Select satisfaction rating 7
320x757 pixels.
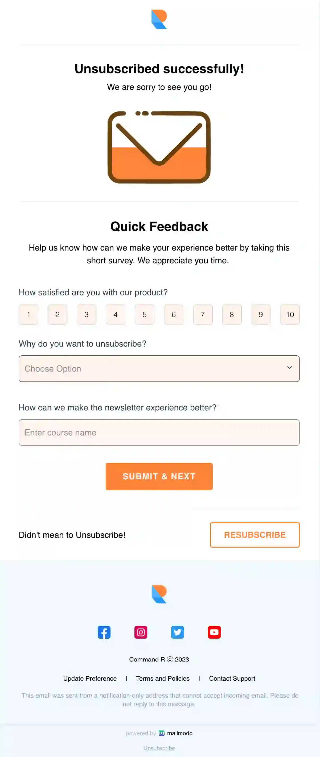pos(202,314)
